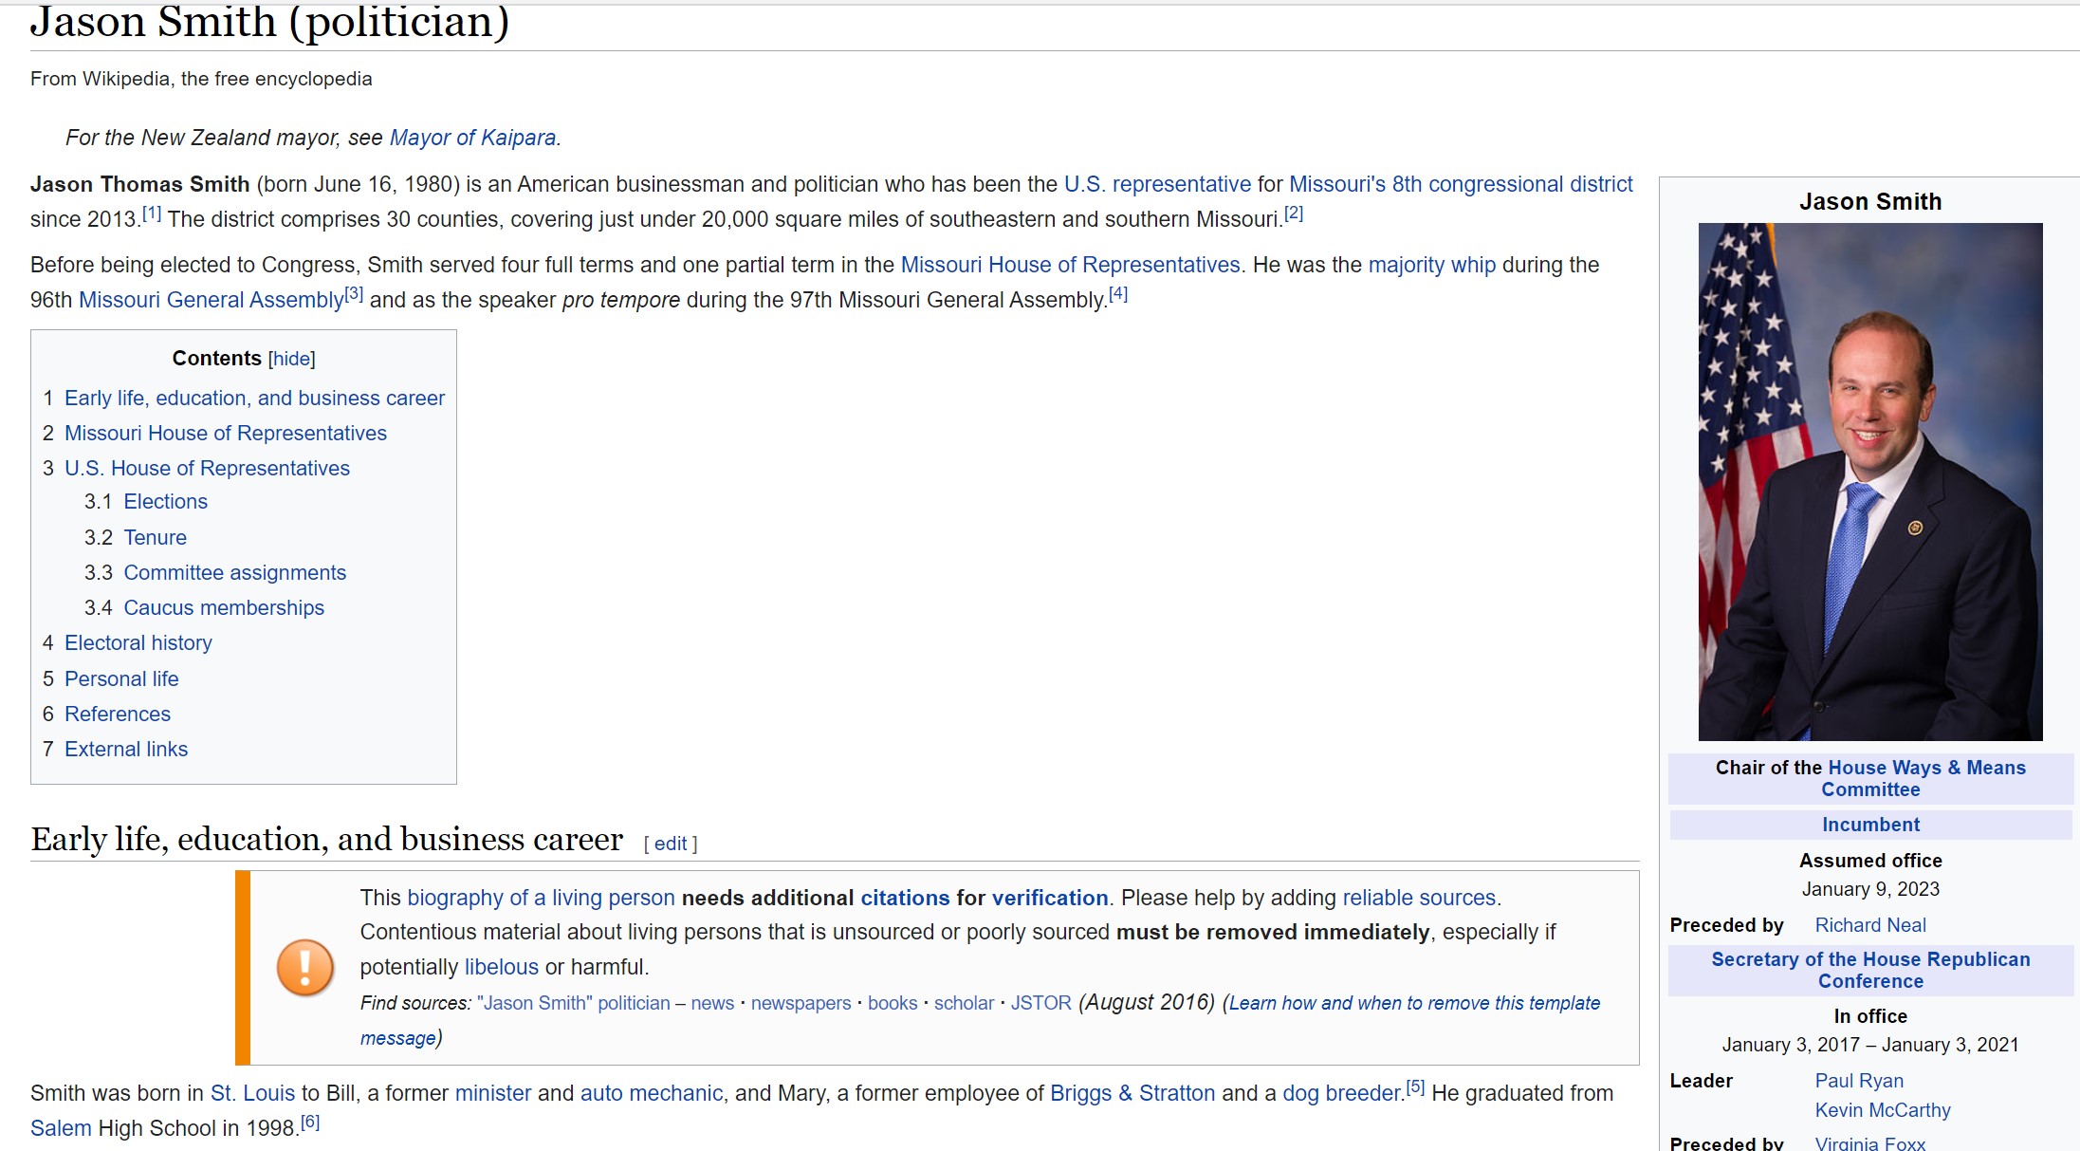Open Missouri General Assembly link
Viewport: 2080px width, 1151px height.
pyautogui.click(x=211, y=300)
